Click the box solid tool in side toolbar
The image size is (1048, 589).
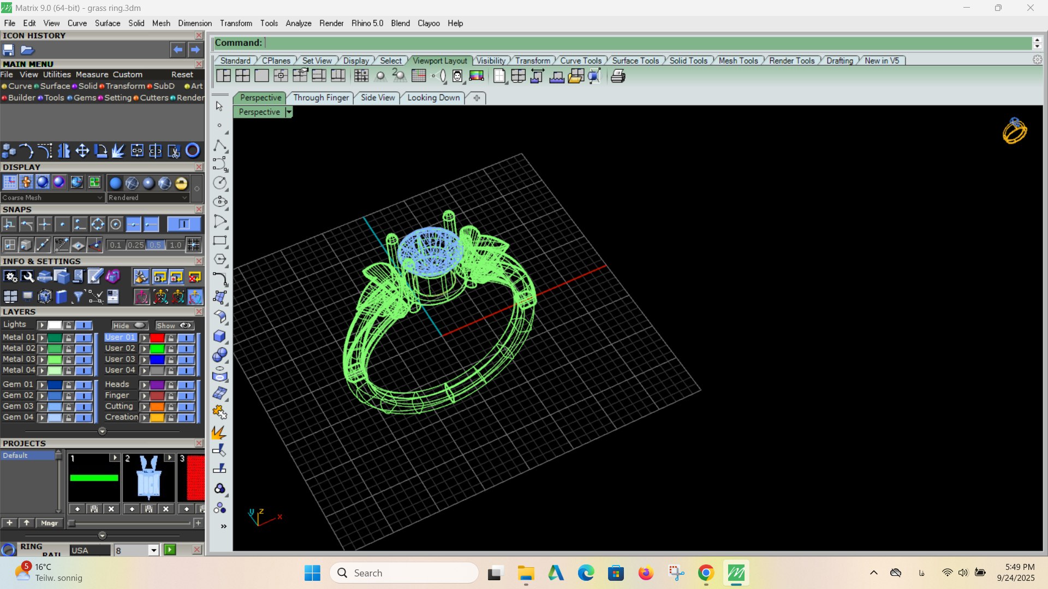tap(220, 336)
